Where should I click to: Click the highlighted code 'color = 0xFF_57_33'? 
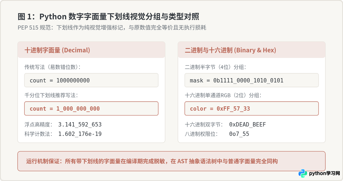(252, 108)
